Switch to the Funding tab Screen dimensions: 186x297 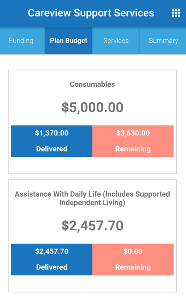pos(21,41)
